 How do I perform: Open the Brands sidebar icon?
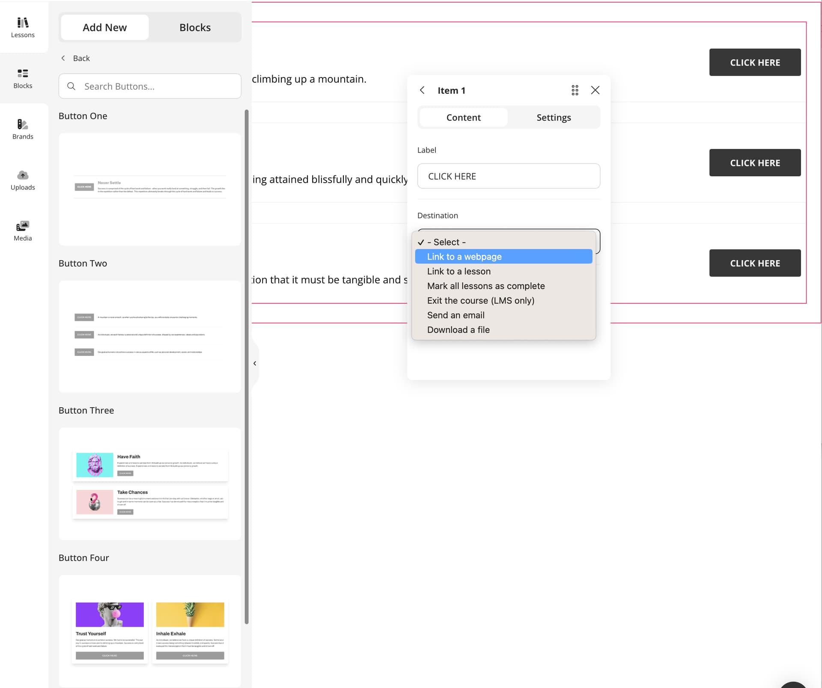[23, 129]
